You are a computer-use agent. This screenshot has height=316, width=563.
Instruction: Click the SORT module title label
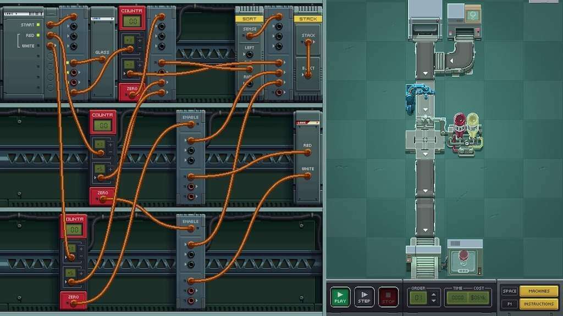pos(249,19)
